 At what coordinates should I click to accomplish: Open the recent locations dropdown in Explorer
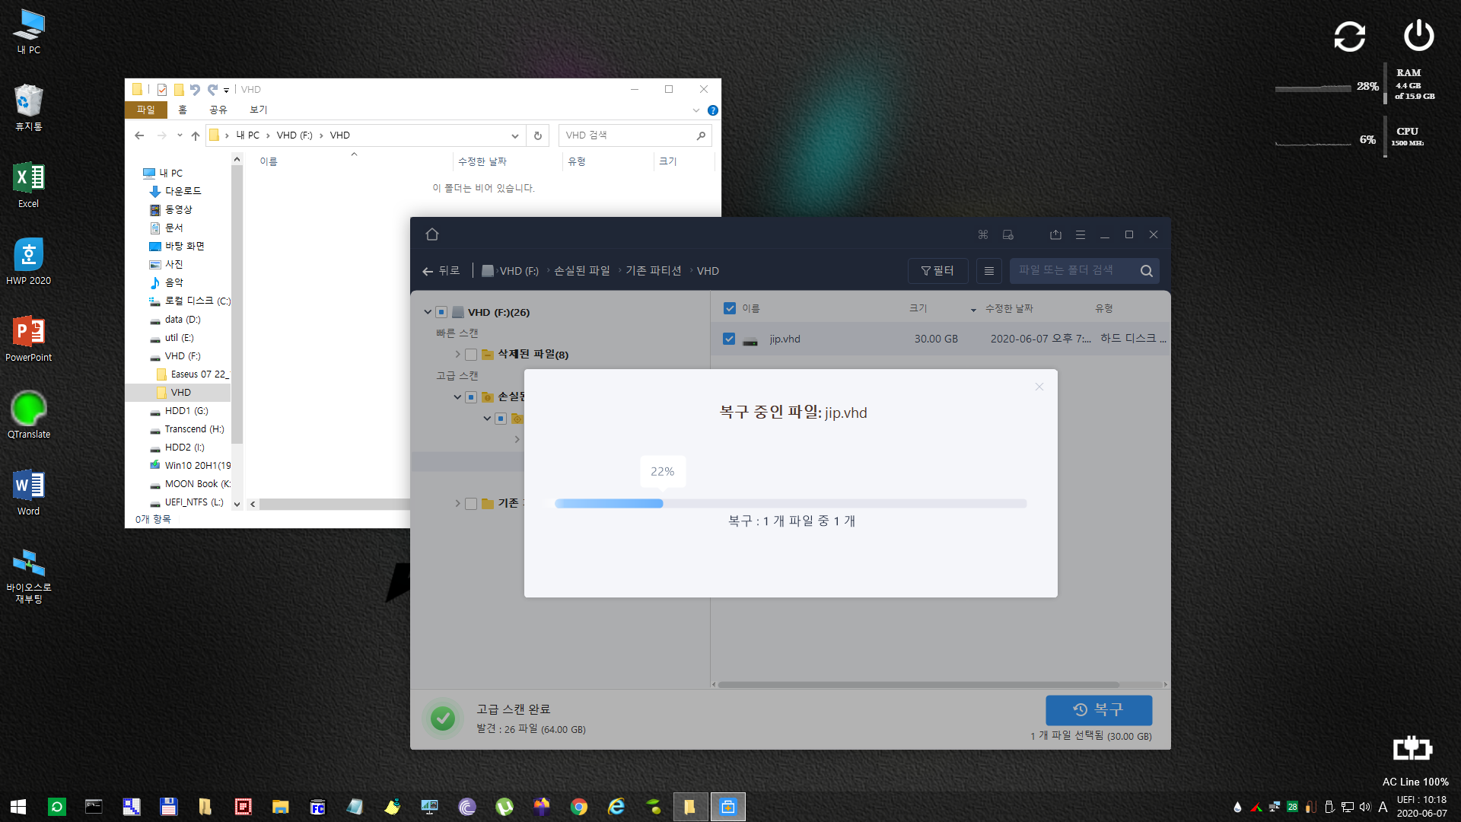pos(180,135)
